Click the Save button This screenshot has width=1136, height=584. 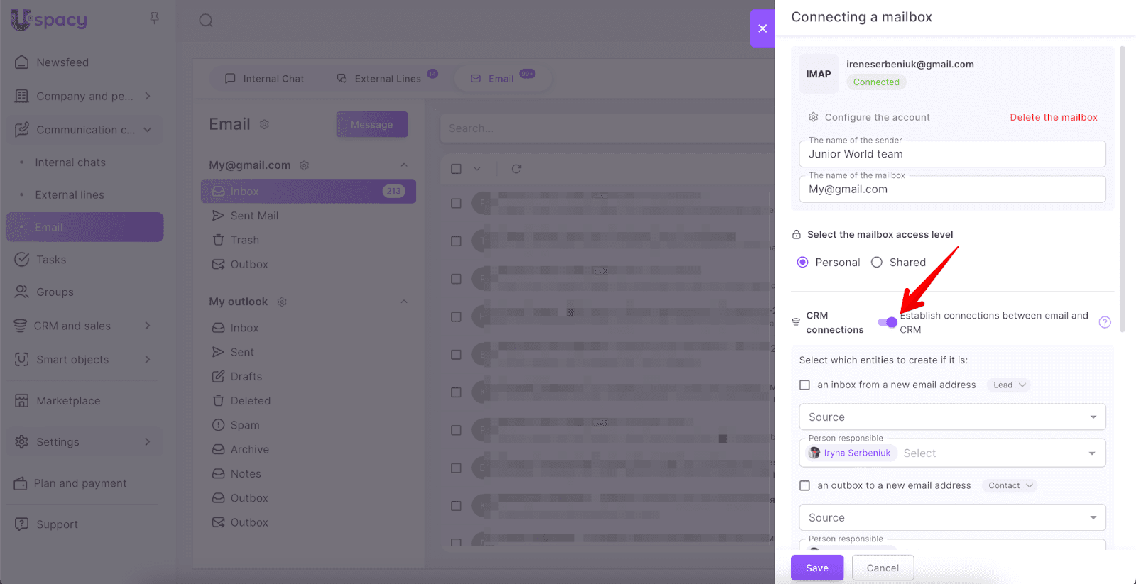point(816,568)
